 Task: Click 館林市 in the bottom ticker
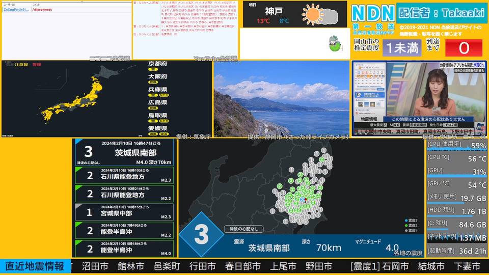tap(131, 266)
